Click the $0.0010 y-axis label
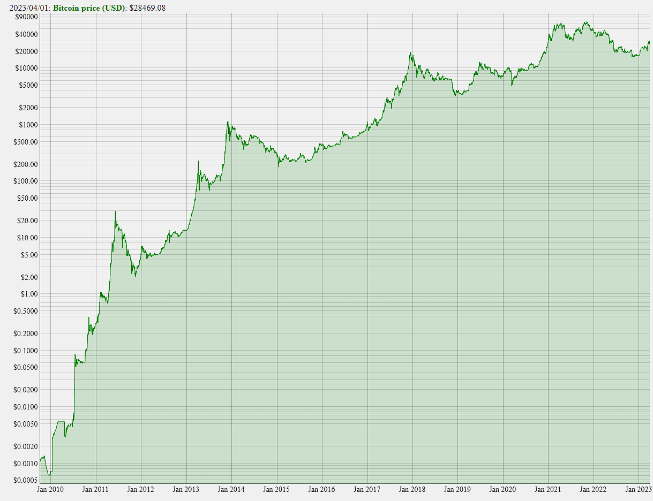Image resolution: width=653 pixels, height=501 pixels. click(x=26, y=464)
